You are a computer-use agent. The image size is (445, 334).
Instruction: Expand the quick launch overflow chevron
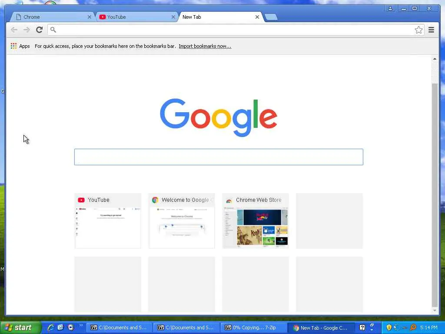(81, 325)
